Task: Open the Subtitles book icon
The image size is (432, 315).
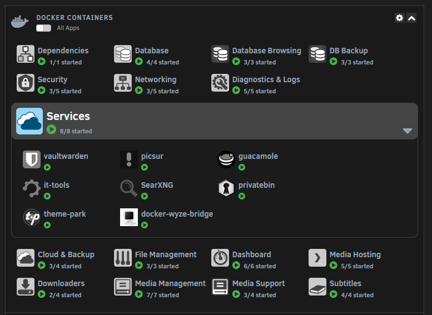Action: 317,287
